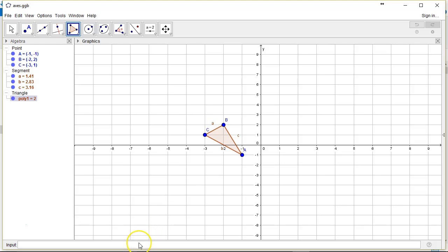
Task: Select the Perpendicular Line tool
Action: pos(58,29)
